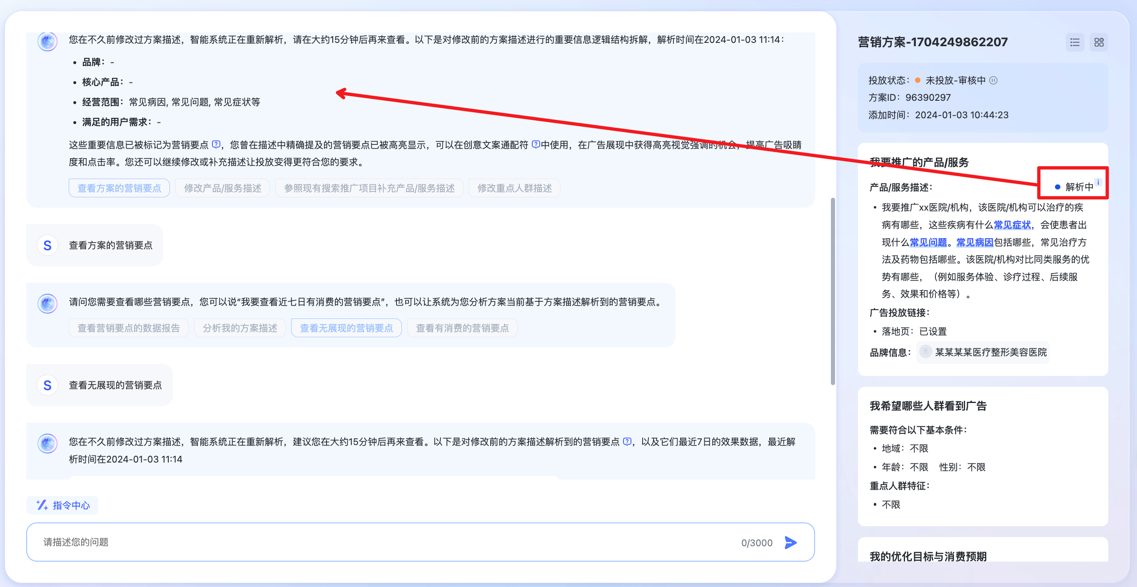Image resolution: width=1137 pixels, height=587 pixels.
Task: Click the list view icon
Action: click(x=1075, y=42)
